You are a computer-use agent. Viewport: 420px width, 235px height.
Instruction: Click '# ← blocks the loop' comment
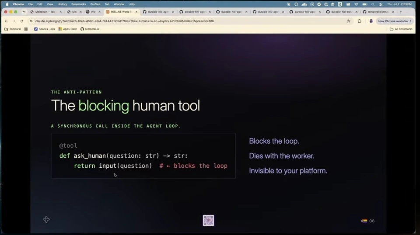(193, 166)
